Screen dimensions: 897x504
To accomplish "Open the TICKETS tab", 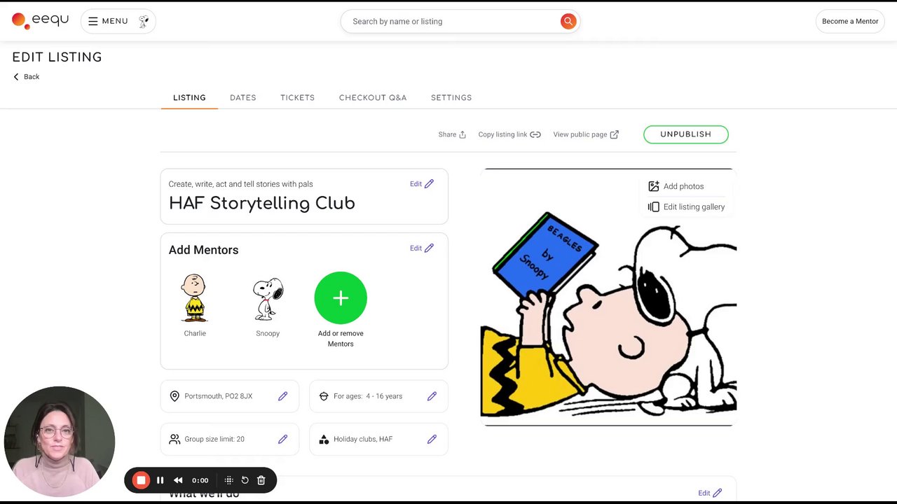I will click(298, 98).
